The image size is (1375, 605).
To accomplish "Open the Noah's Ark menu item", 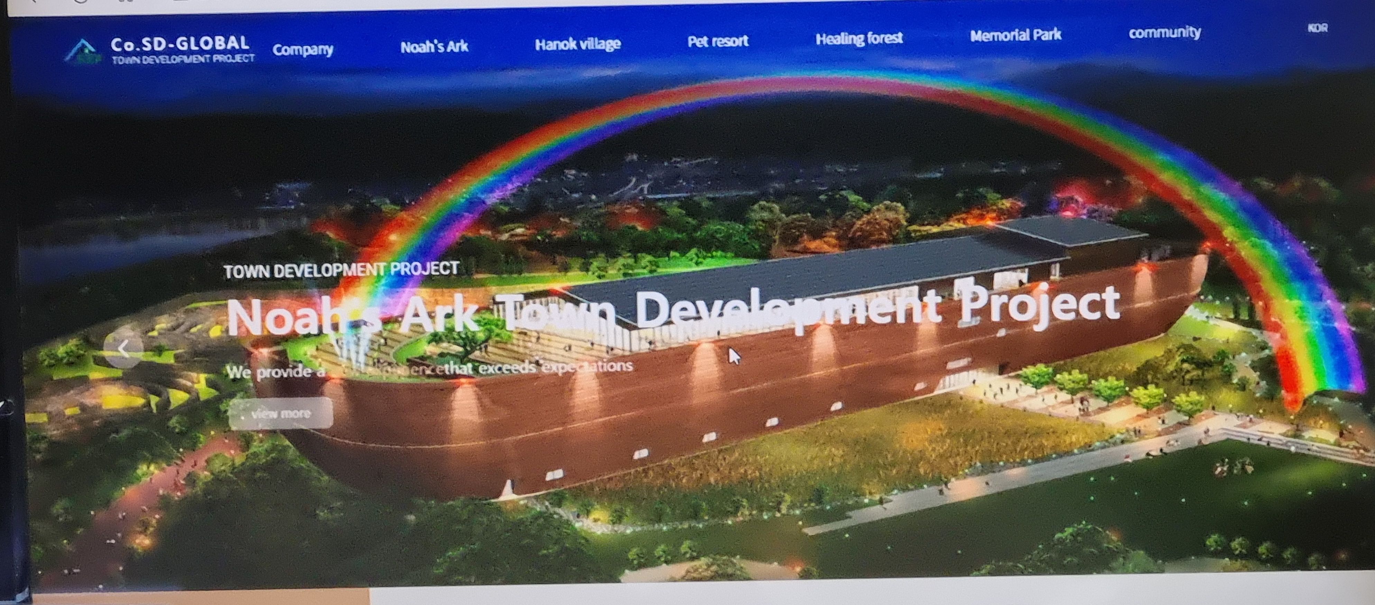I will [x=434, y=46].
